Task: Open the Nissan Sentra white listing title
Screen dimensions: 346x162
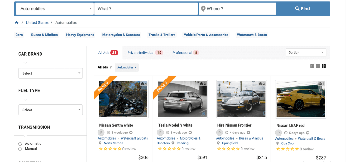Action: coord(116,125)
